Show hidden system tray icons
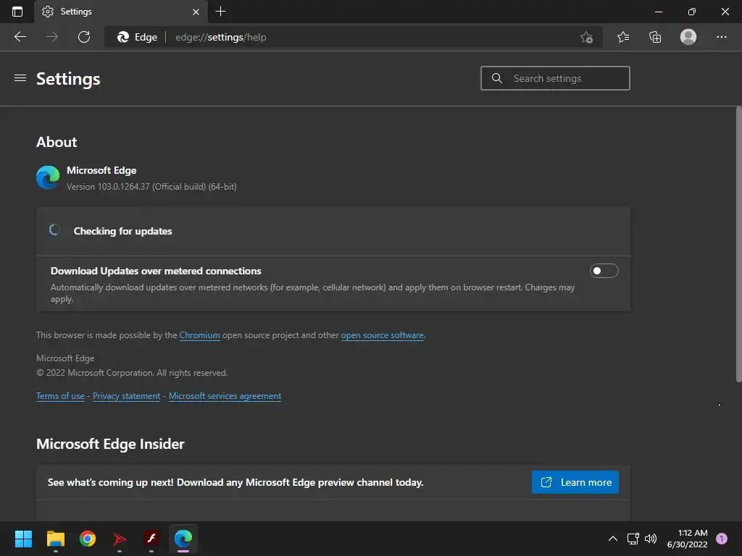Viewport: 742px width, 556px height. [613, 539]
